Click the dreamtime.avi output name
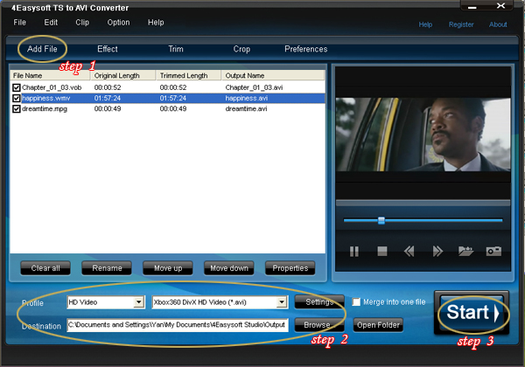 pos(246,109)
